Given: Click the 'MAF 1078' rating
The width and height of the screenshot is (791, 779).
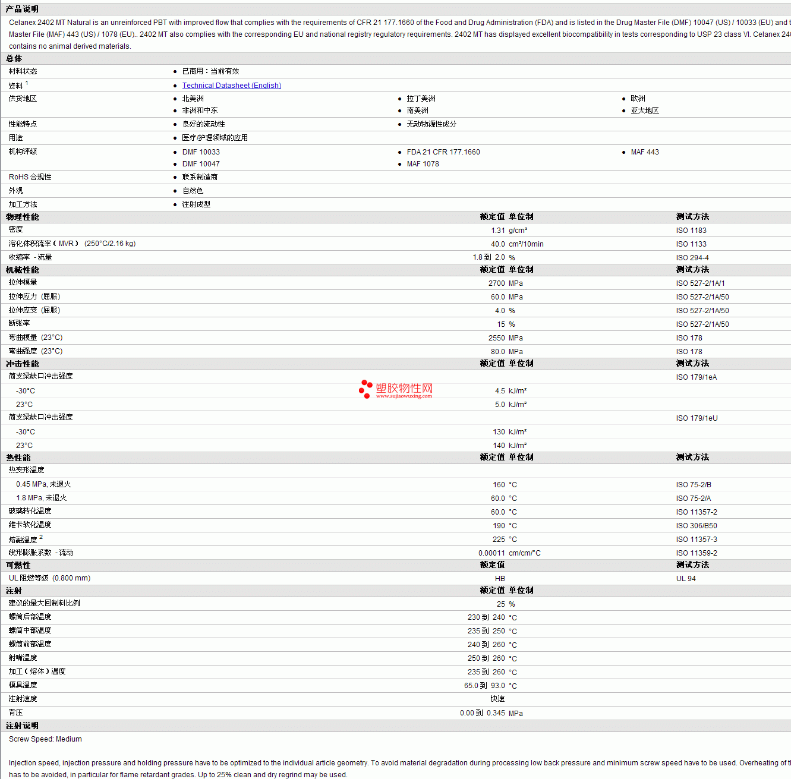Looking at the screenshot, I should [423, 164].
